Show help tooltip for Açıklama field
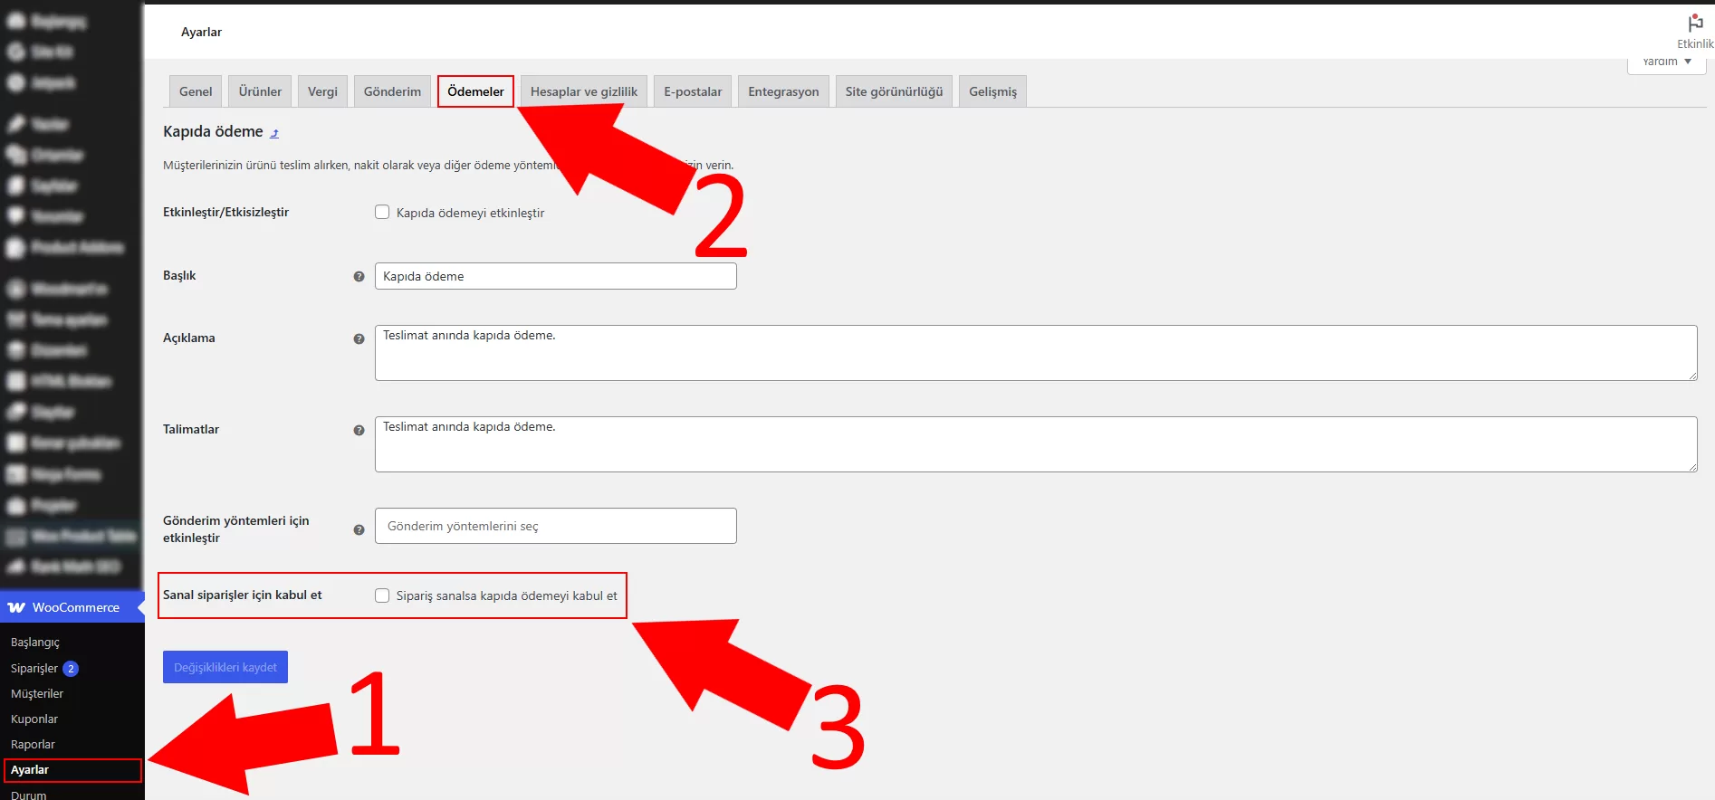Viewport: 1715px width, 800px height. click(359, 338)
